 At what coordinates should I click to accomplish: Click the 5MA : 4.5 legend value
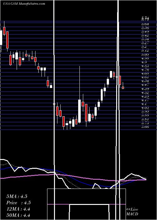tap(17, 196)
